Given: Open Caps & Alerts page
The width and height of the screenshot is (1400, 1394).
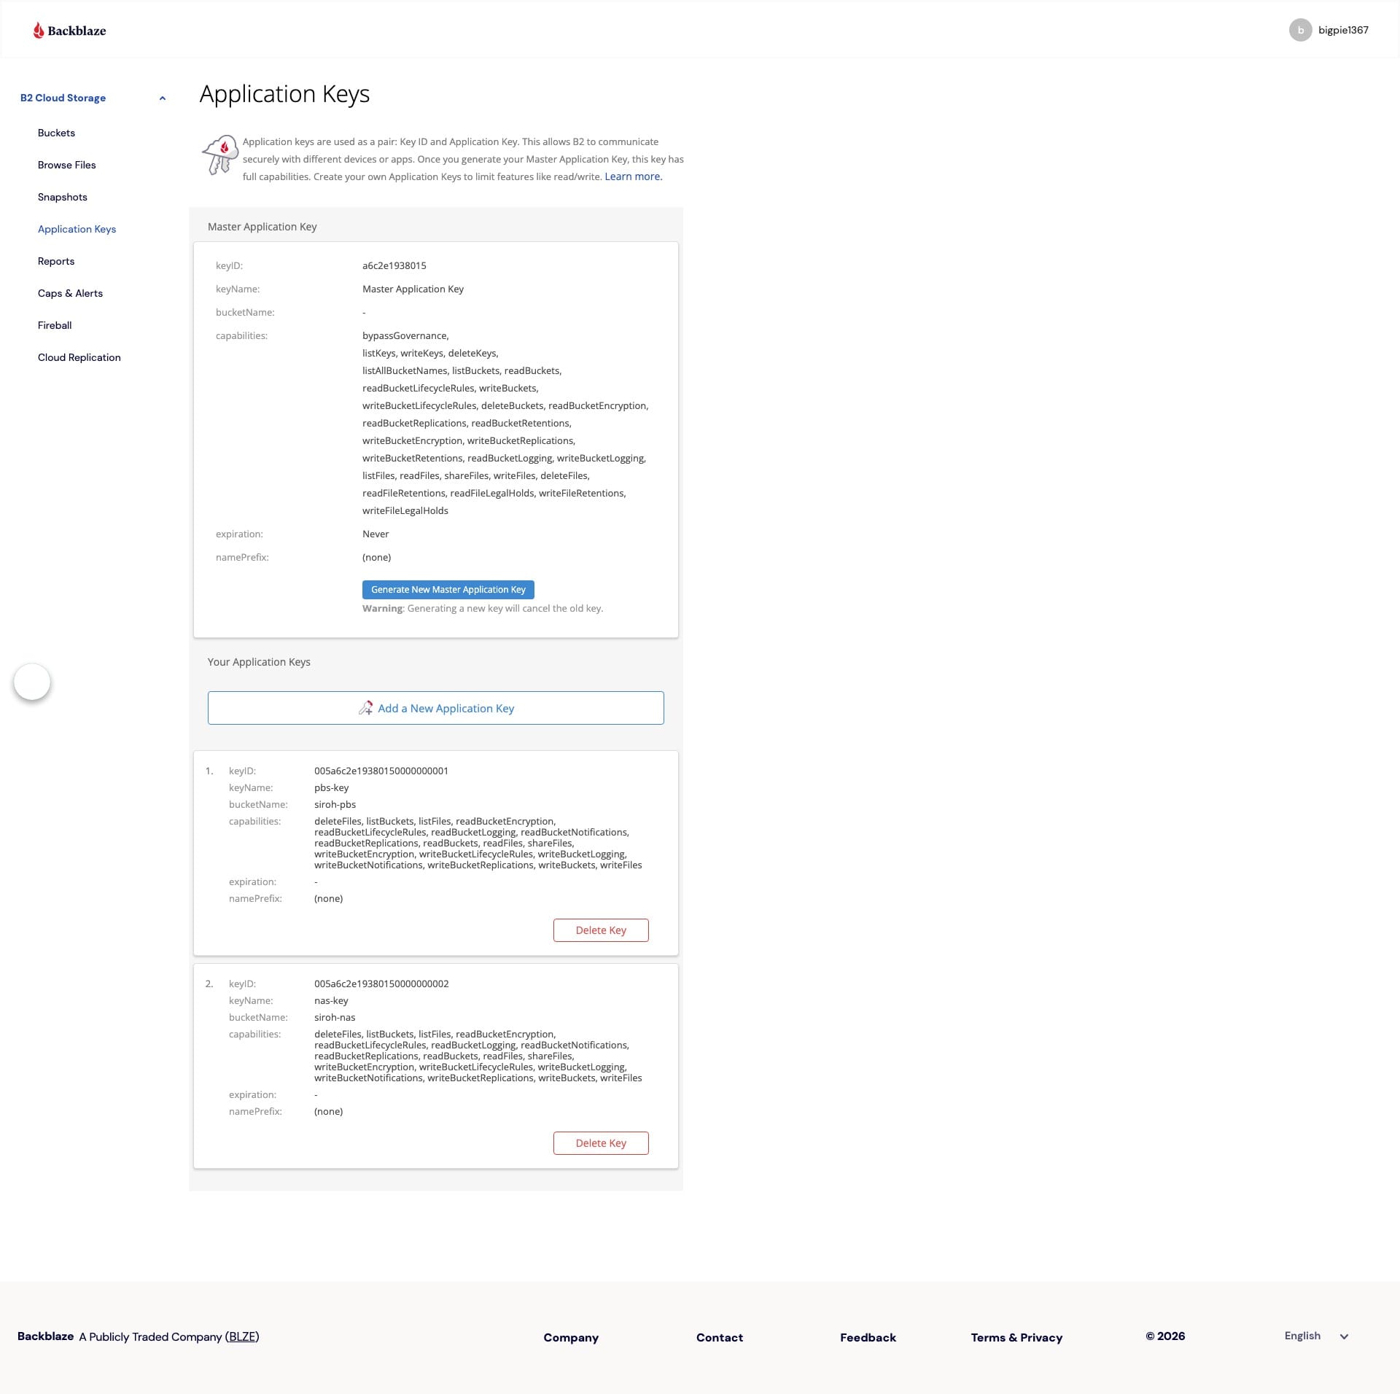Looking at the screenshot, I should tap(70, 293).
